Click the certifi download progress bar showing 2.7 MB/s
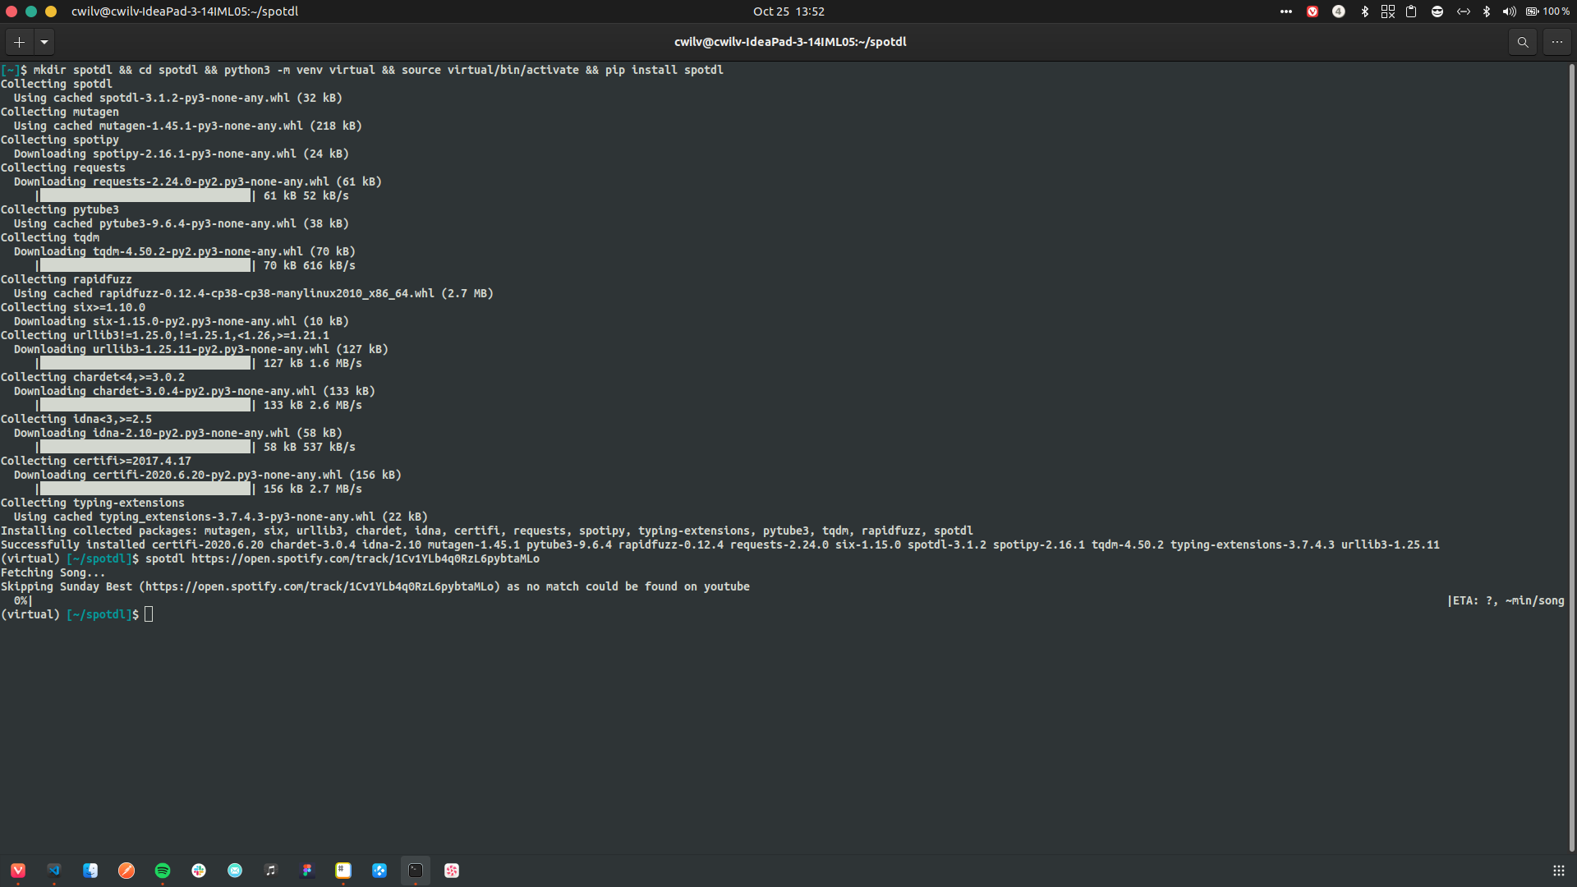The image size is (1577, 887). point(145,489)
